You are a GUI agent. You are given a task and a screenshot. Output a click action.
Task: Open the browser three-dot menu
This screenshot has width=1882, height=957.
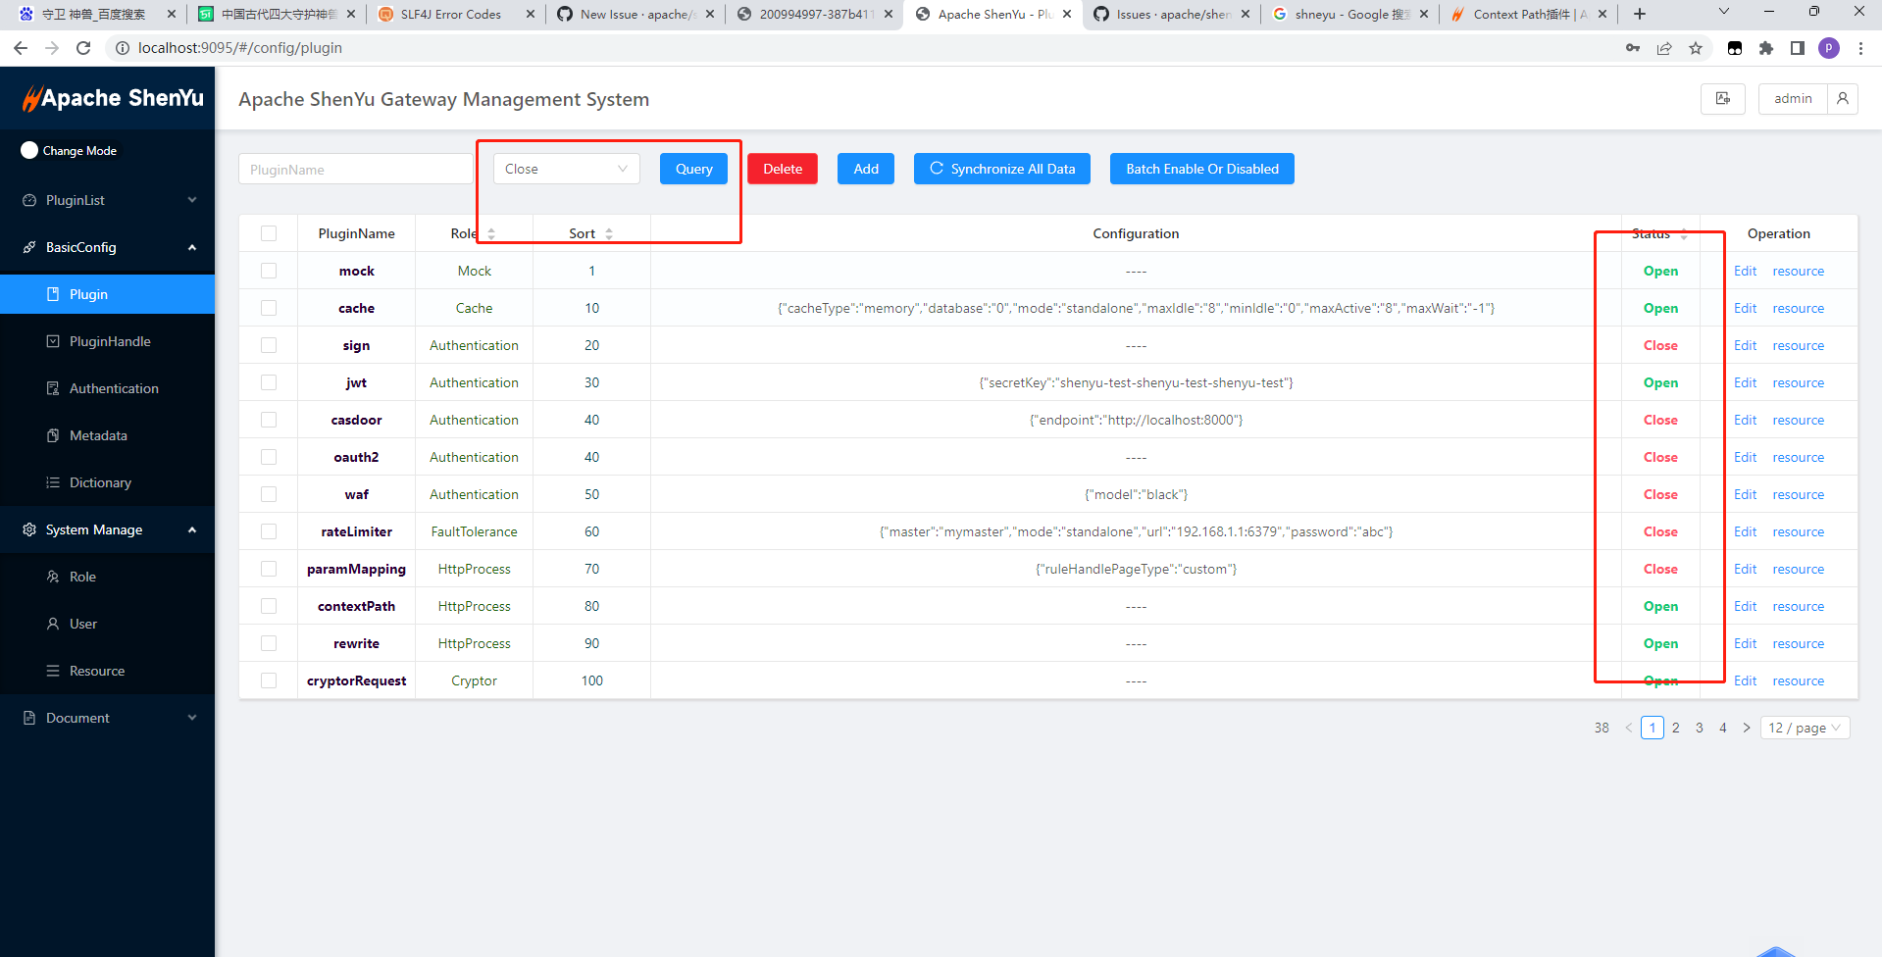point(1860,48)
